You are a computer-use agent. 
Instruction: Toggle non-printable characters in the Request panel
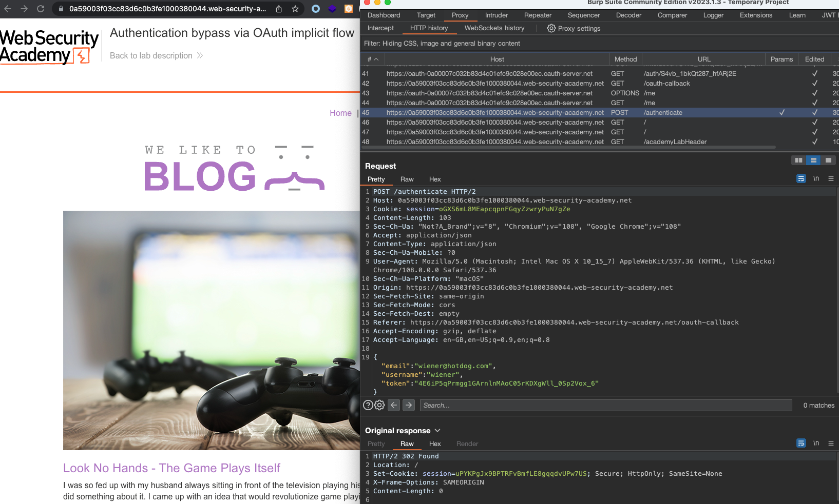click(816, 179)
